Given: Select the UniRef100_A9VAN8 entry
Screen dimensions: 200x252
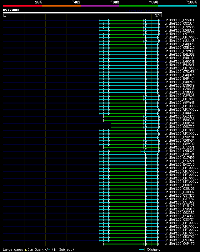Looking at the screenshot, I should pos(179,103).
